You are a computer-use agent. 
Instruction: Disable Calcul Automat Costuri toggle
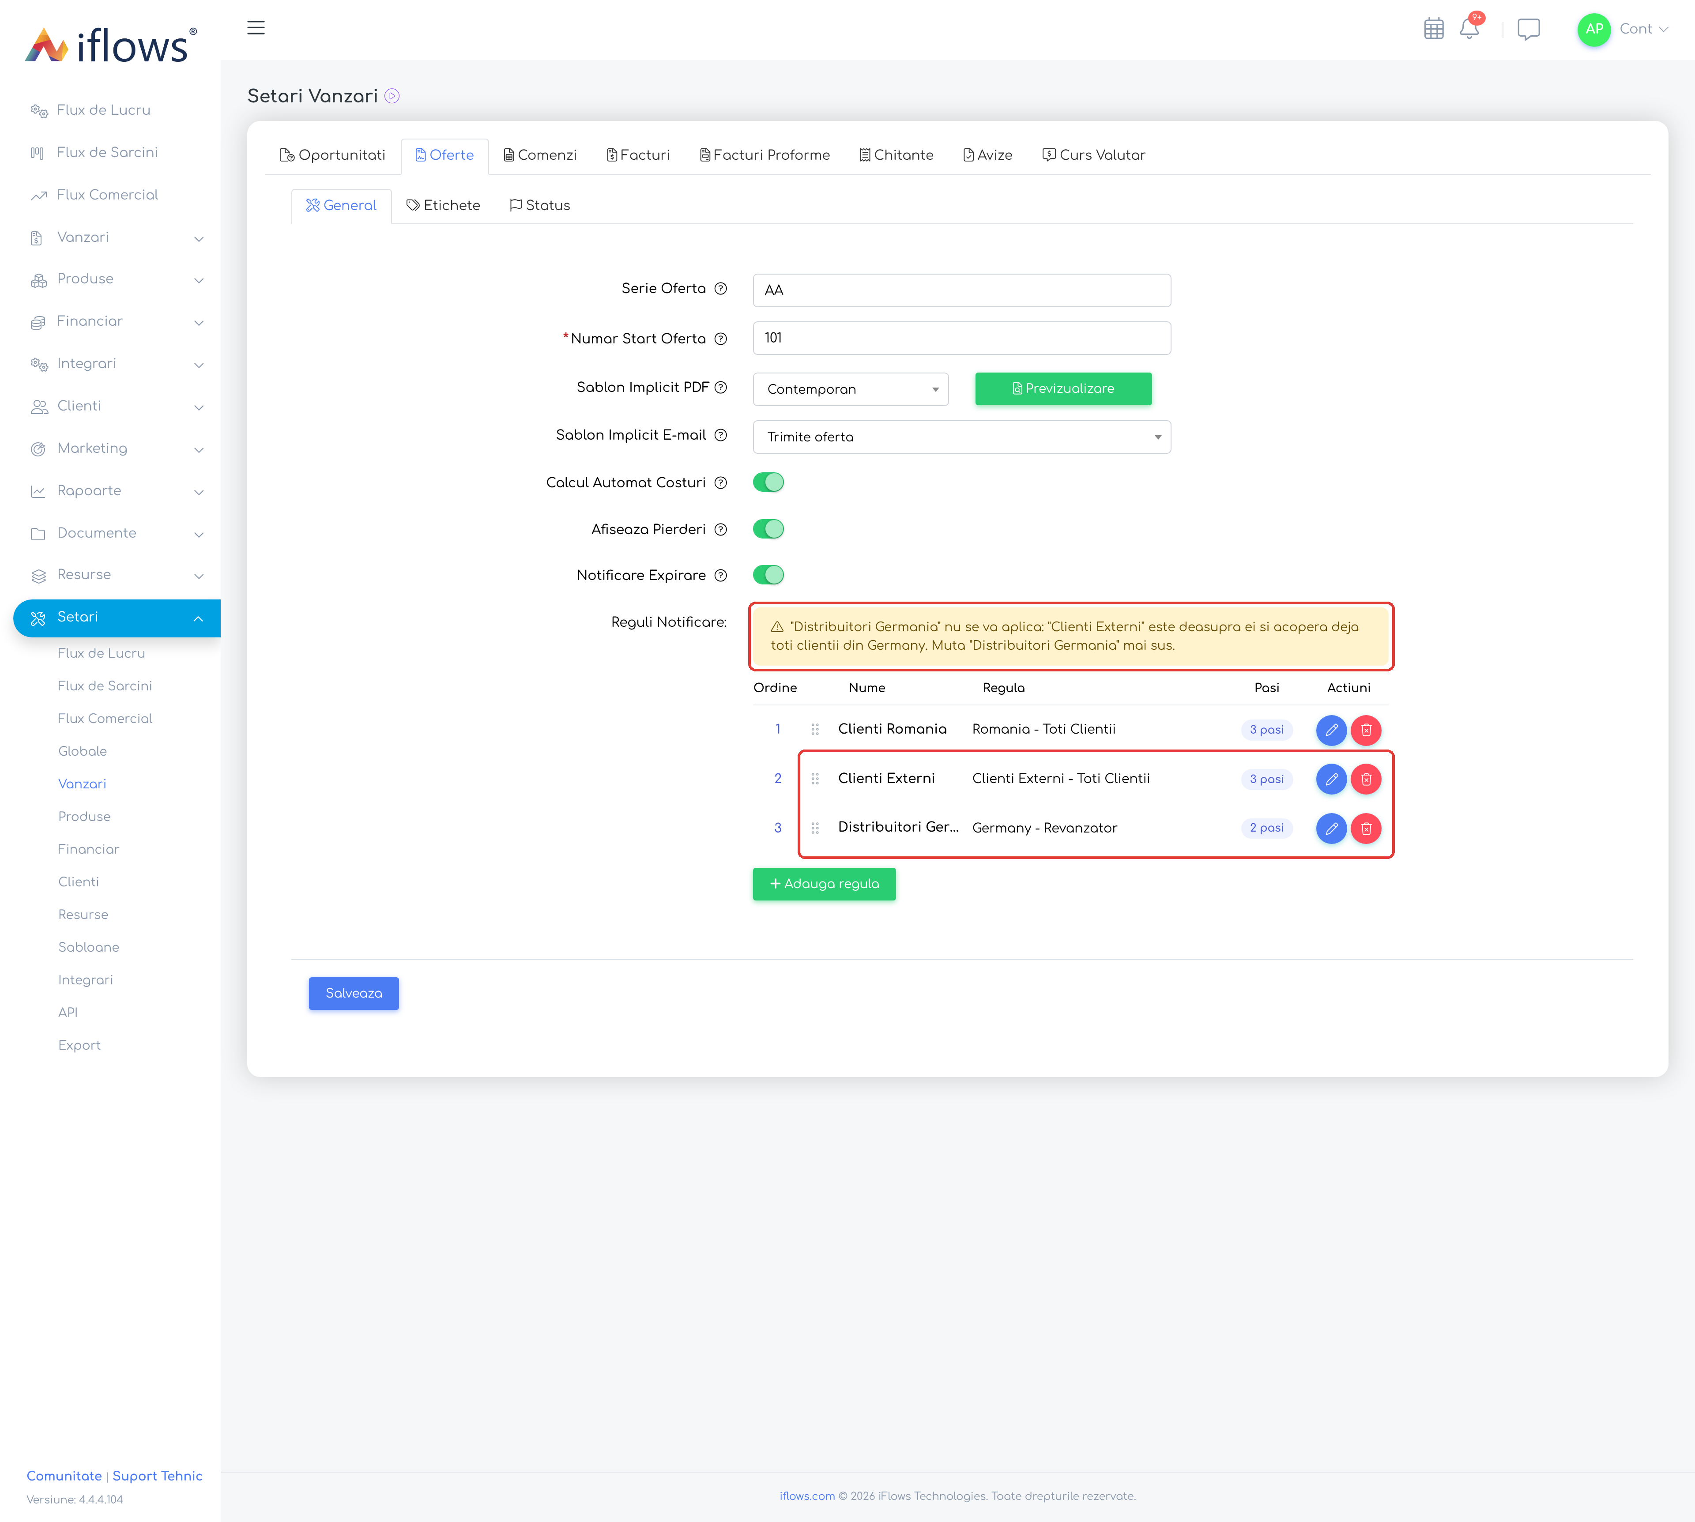[x=768, y=482]
